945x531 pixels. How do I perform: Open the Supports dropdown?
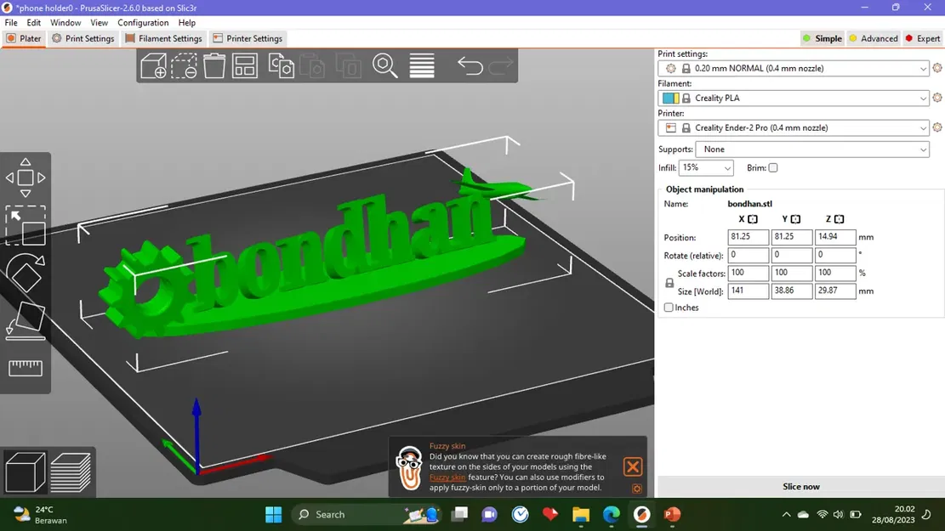812,150
